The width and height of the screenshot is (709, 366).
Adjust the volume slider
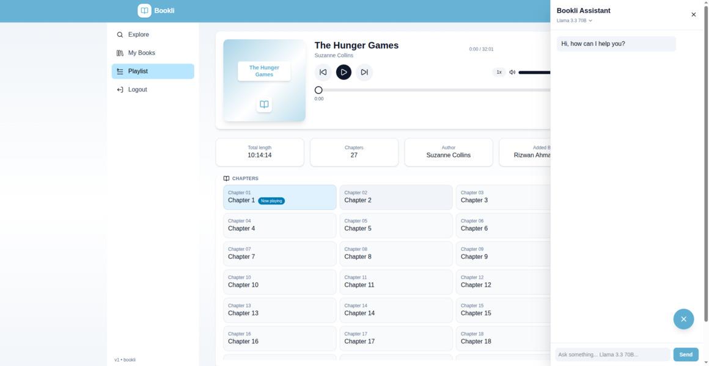pyautogui.click(x=534, y=72)
